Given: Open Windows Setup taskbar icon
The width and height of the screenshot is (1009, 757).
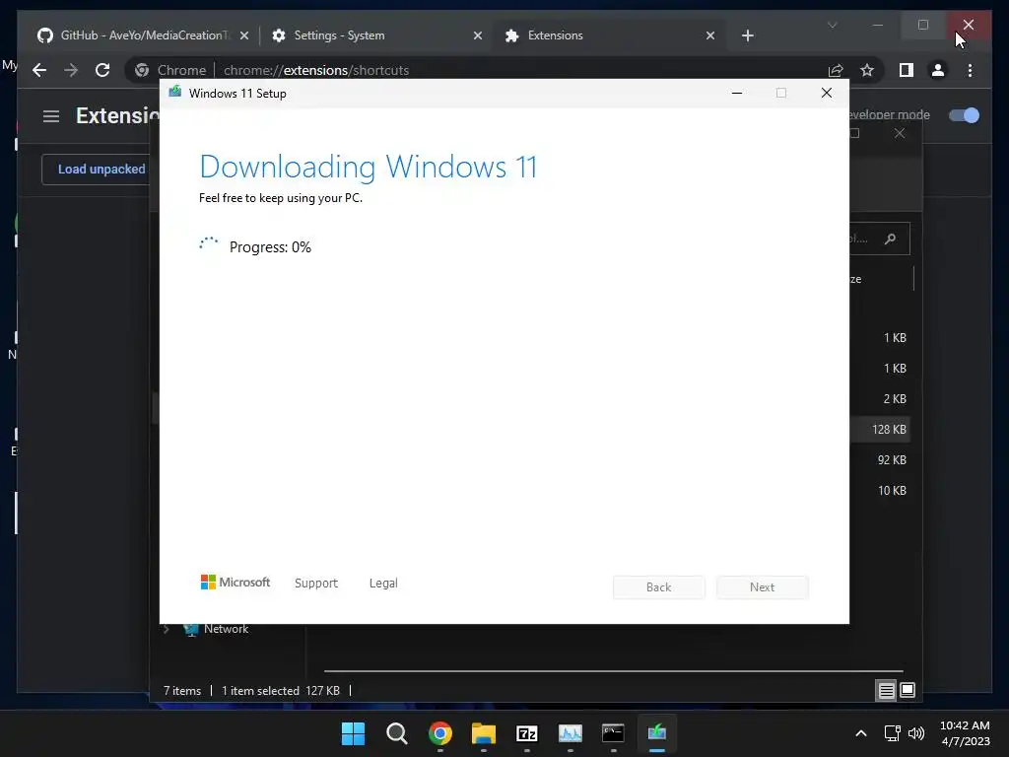Looking at the screenshot, I should (657, 733).
